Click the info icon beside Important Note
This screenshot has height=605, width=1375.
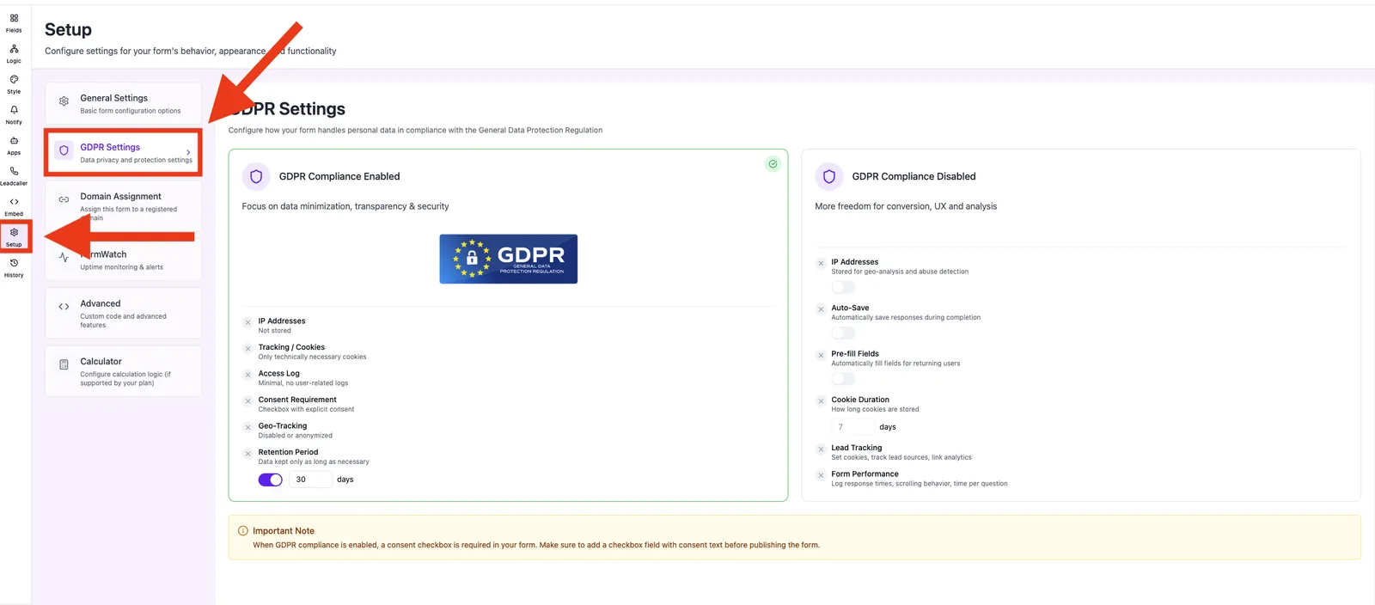point(243,531)
